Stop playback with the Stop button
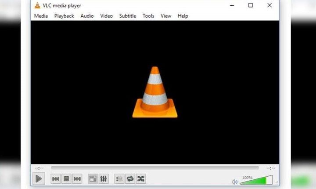316x189 pixels. tap(67, 179)
